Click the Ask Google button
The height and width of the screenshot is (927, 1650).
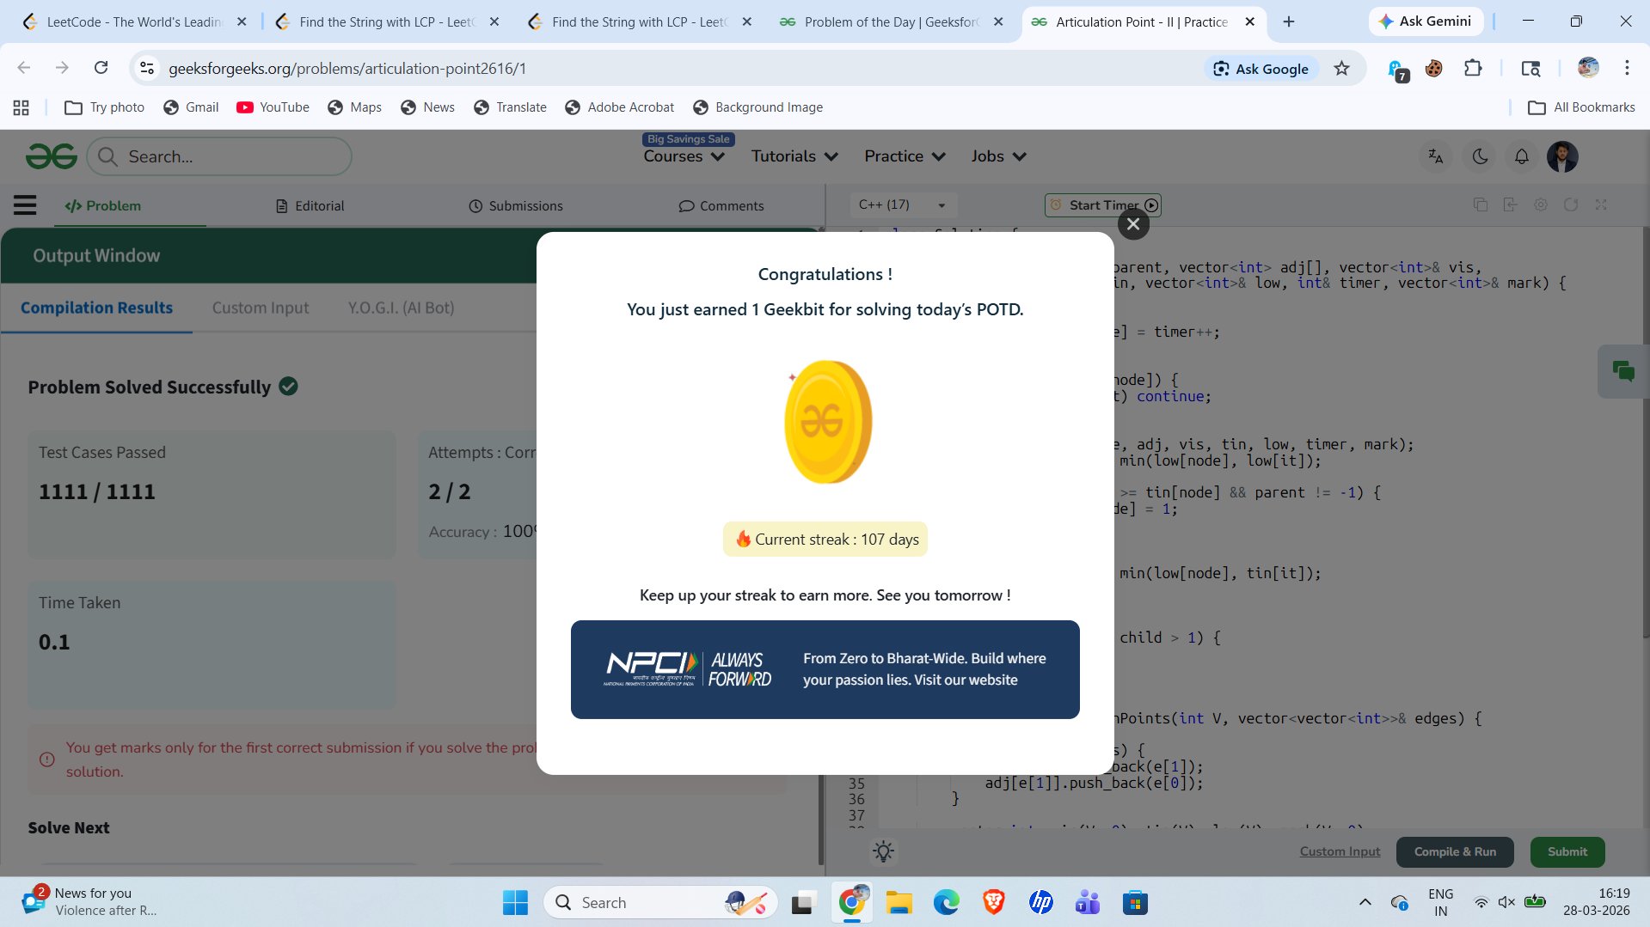point(1261,69)
